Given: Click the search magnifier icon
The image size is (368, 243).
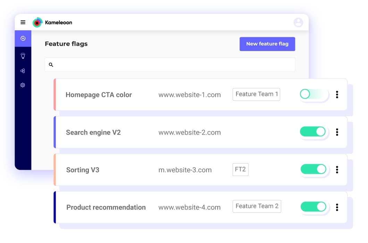Looking at the screenshot, I should (x=51, y=65).
